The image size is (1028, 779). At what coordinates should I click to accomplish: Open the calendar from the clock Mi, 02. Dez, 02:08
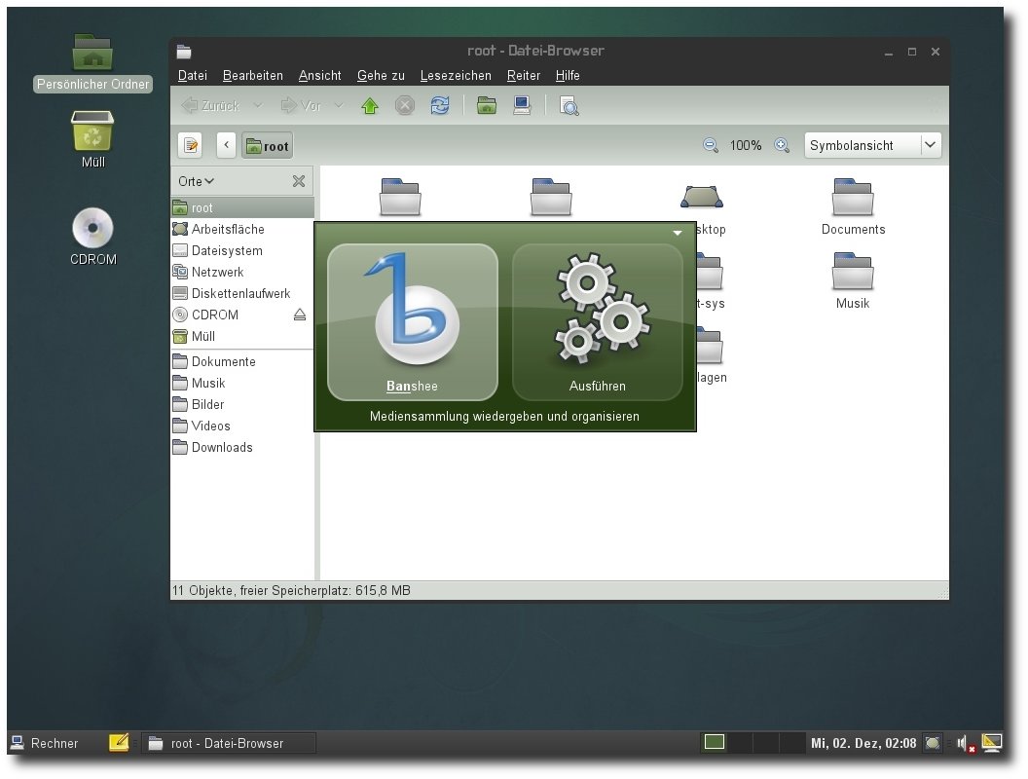pyautogui.click(x=863, y=743)
